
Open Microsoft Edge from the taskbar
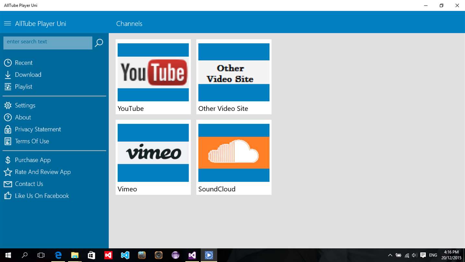click(x=58, y=255)
